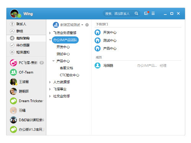Click the 经理 title of 冯照鹏
The height and width of the screenshot is (143, 191).
(x=163, y=66)
